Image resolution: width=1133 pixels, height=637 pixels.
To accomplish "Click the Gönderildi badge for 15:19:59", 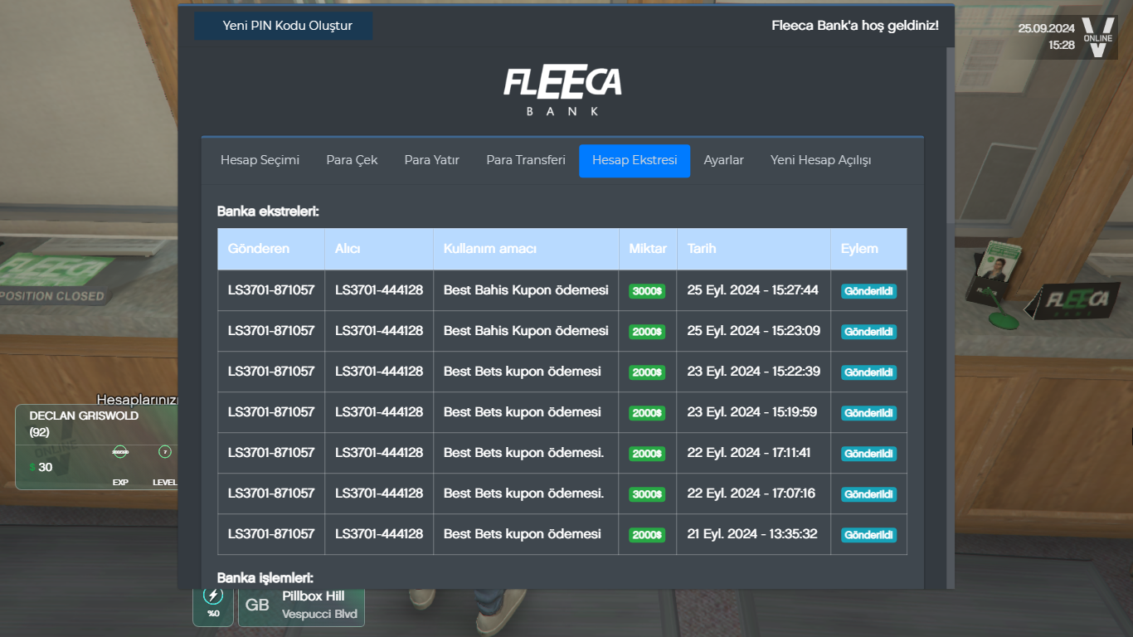I will (x=868, y=413).
